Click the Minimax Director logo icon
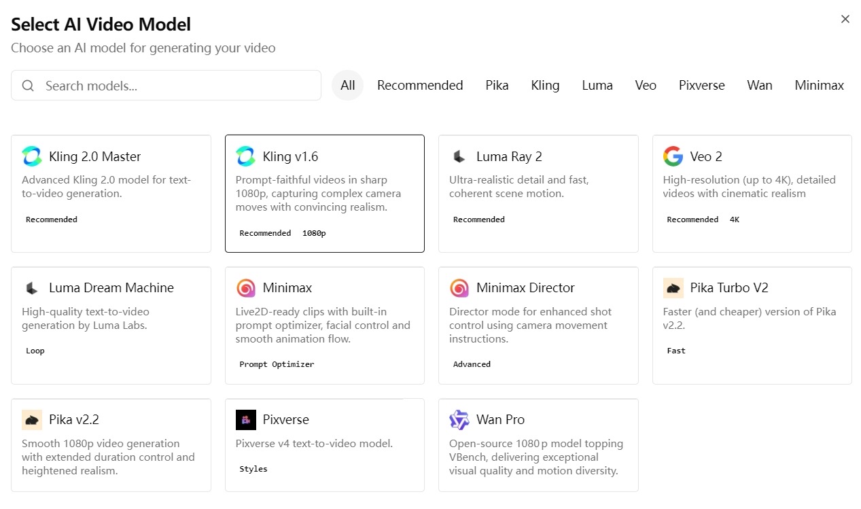The image size is (861, 509). coord(459,288)
